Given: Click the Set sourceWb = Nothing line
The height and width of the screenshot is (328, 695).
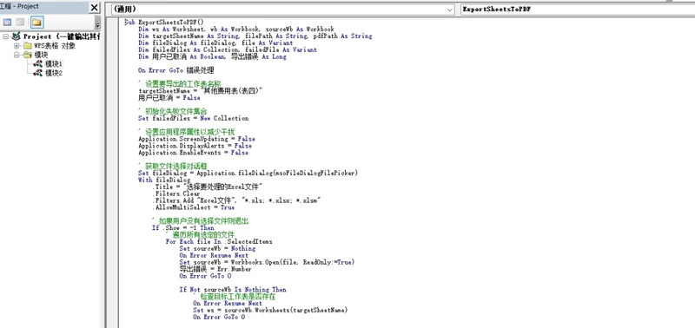Looking at the screenshot, I should pos(217,249).
